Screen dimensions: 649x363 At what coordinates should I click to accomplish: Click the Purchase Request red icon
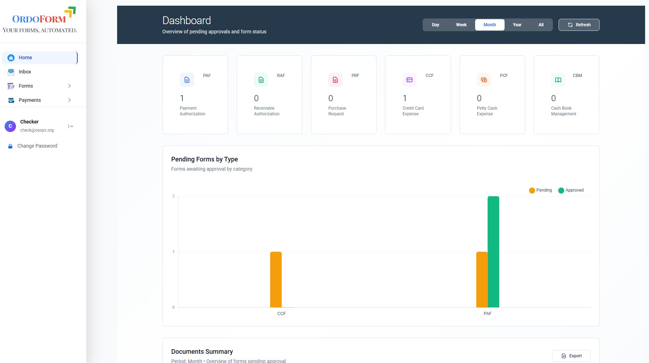[335, 80]
